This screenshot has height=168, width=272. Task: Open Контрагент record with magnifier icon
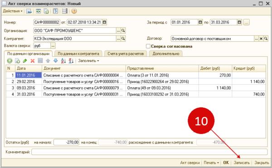(123, 38)
